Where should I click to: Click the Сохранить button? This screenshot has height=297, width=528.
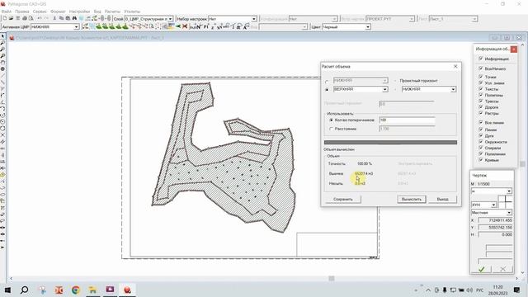click(x=343, y=200)
